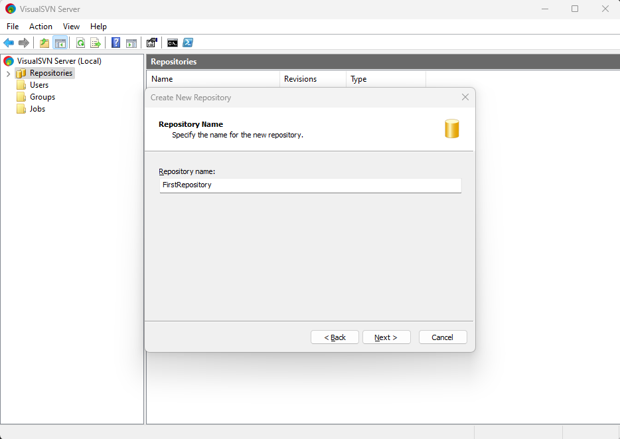Click into the Repository name field
Screen dimensions: 620x439
point(310,185)
